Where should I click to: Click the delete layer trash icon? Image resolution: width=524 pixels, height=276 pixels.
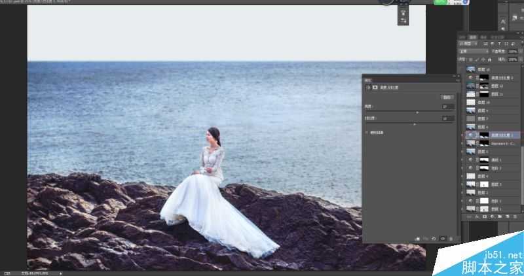[514, 216]
